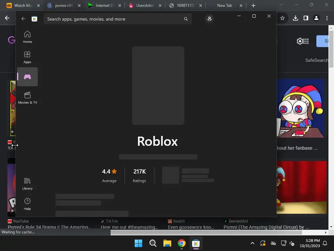Click the clock showing 5:28 PM
This screenshot has height=251, width=334.
[x=310, y=243]
